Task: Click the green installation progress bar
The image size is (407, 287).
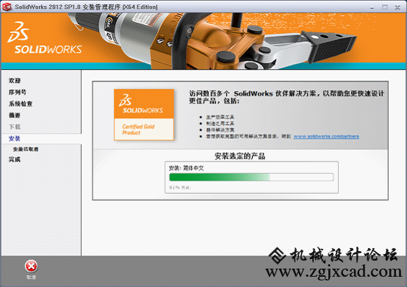Action: 251,177
